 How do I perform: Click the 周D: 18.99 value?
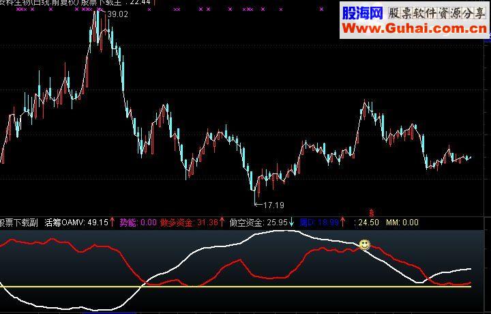pos(319,223)
